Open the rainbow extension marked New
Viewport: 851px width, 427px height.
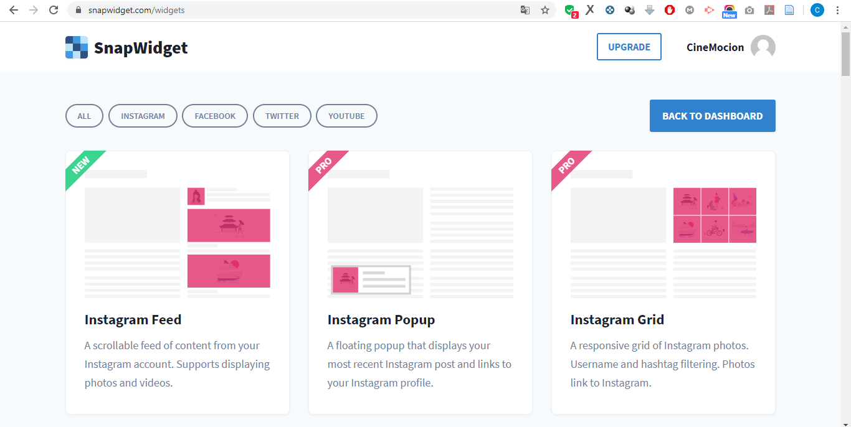(729, 11)
